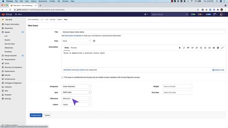Open CI/CD in sidebar

pyautogui.click(x=7, y=63)
